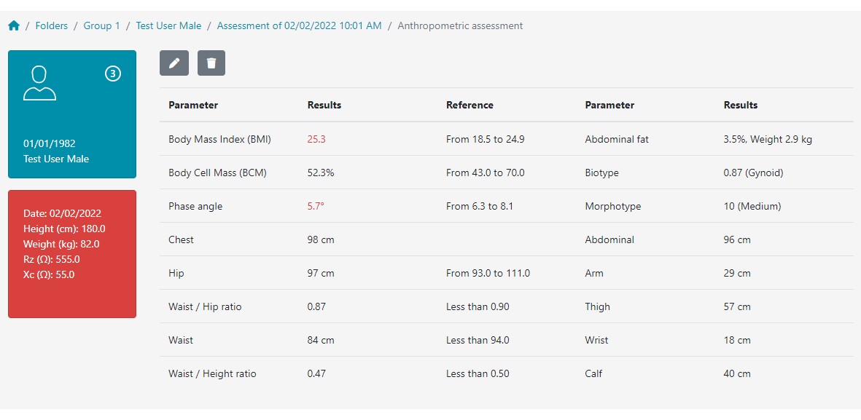Click the Test User Male profile card name

coord(56,159)
